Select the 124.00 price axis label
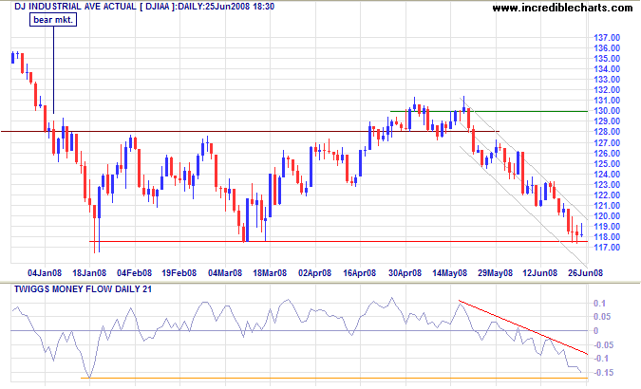Viewport: 641px width, 389px height. pos(607,175)
